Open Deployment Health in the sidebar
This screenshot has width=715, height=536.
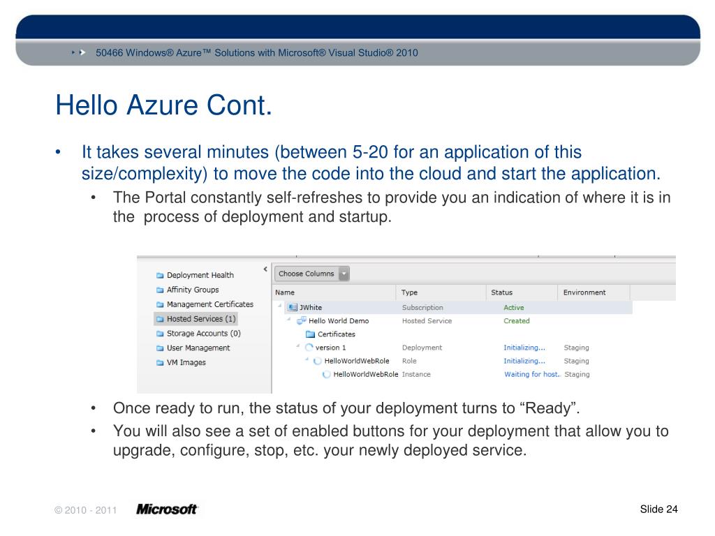[200, 275]
